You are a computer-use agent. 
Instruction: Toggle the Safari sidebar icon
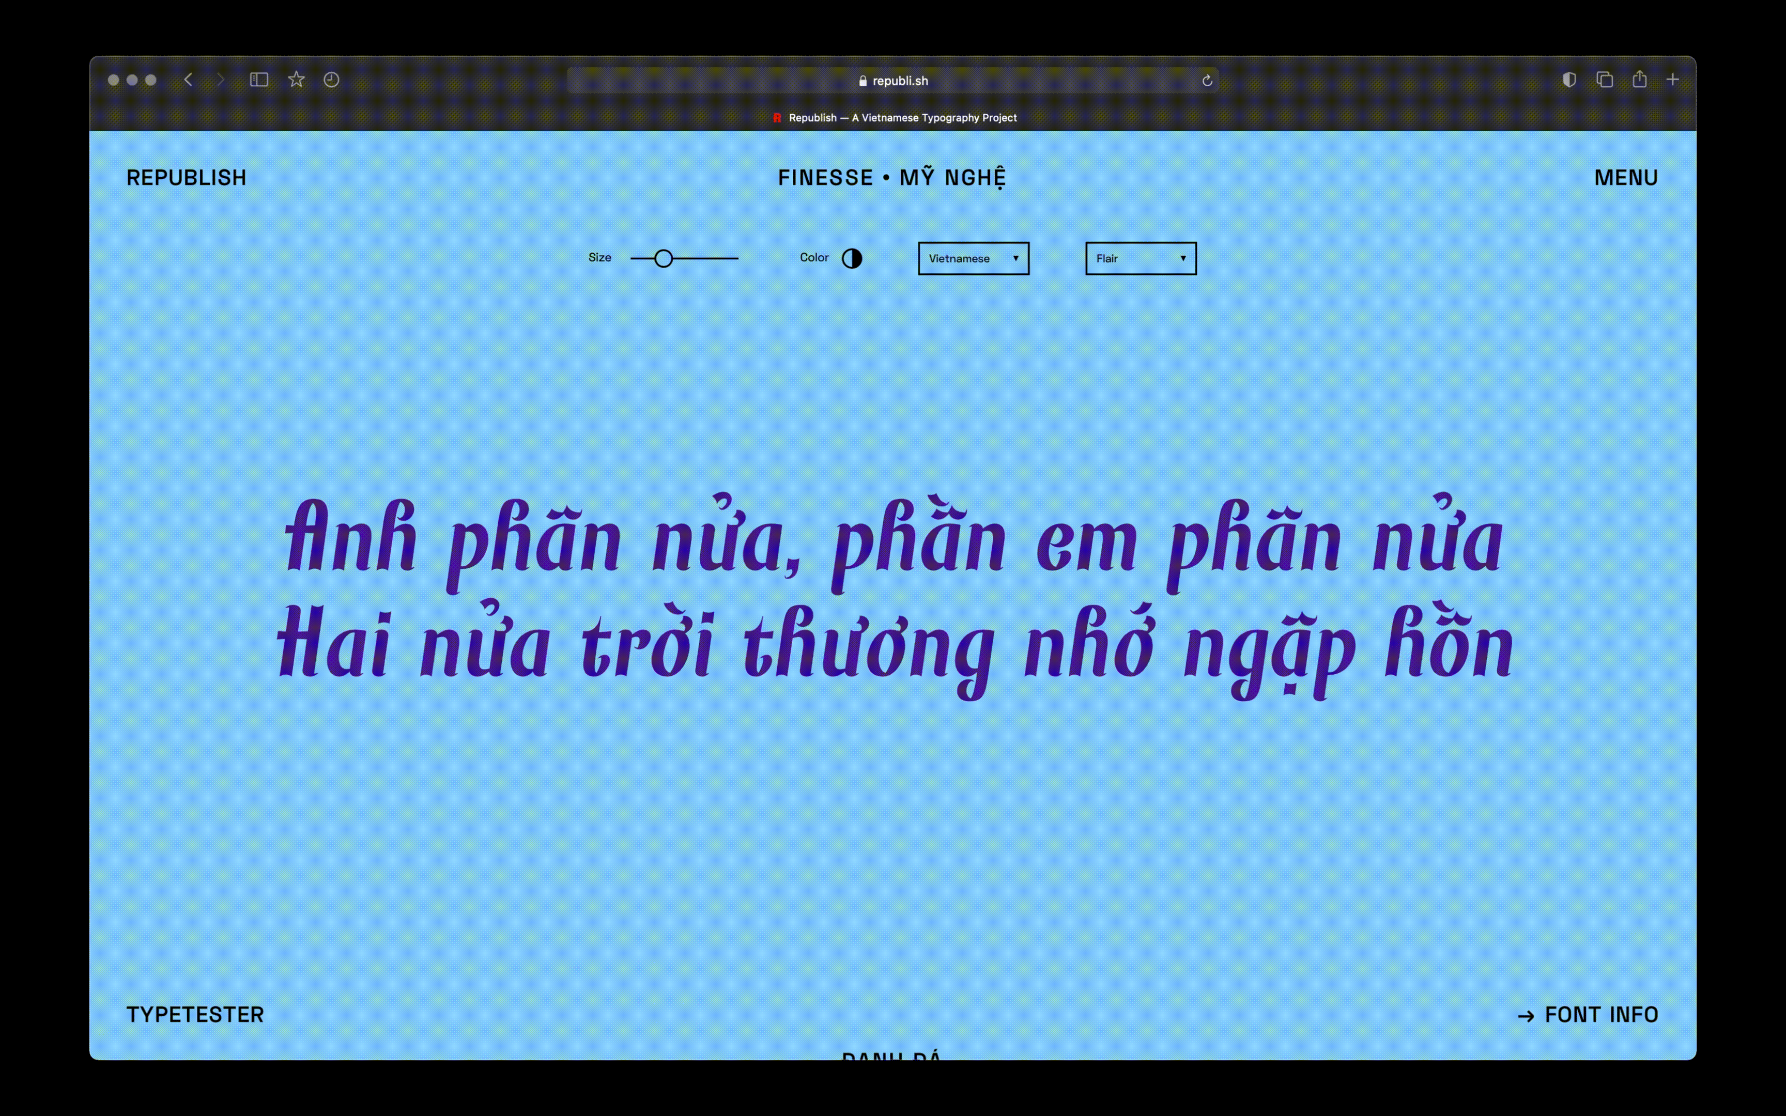pos(258,80)
